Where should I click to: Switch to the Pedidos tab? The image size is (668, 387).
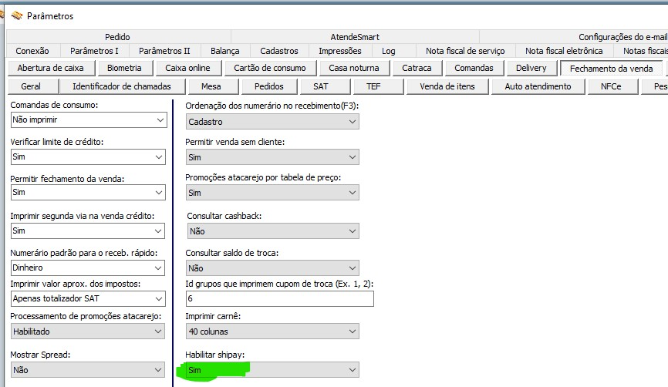point(268,86)
